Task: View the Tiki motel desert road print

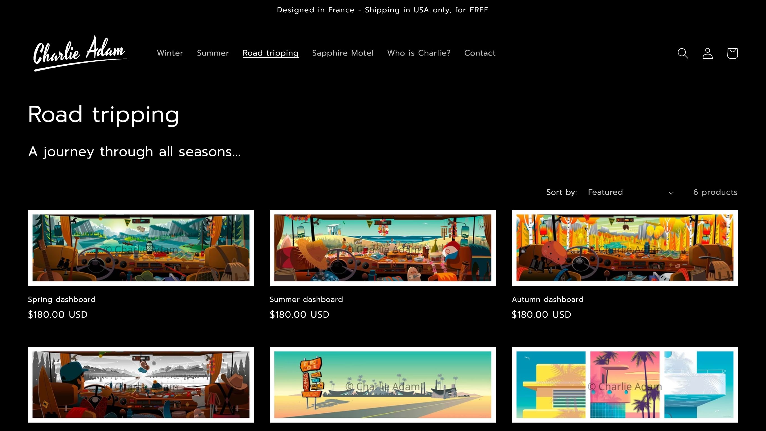Action: 382,384
